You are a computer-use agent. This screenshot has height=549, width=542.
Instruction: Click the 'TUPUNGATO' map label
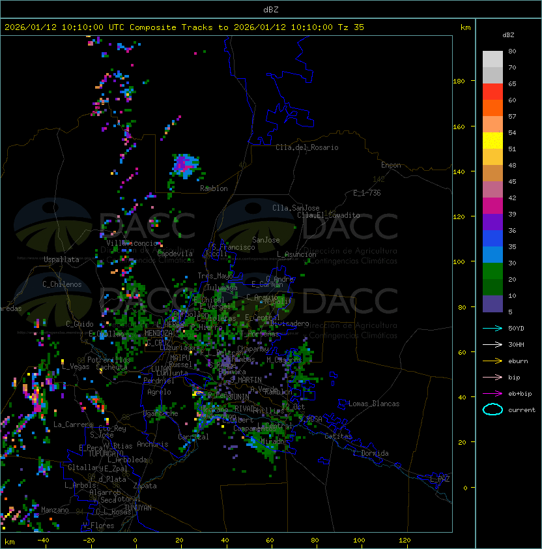pos(106,454)
